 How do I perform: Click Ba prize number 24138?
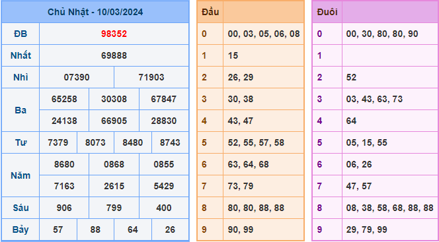pyautogui.click(x=64, y=121)
